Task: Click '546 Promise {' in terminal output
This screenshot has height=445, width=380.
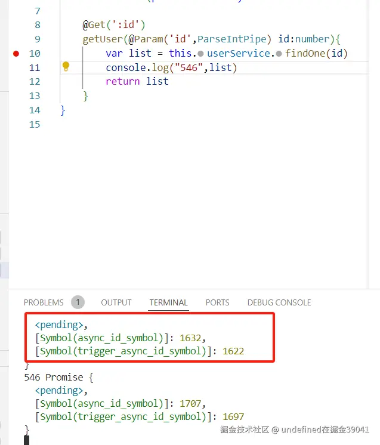Action: point(58,378)
